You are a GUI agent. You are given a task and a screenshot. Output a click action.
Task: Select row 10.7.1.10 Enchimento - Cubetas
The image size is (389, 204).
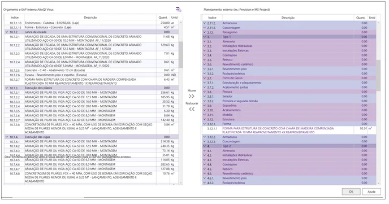(x=91, y=23)
